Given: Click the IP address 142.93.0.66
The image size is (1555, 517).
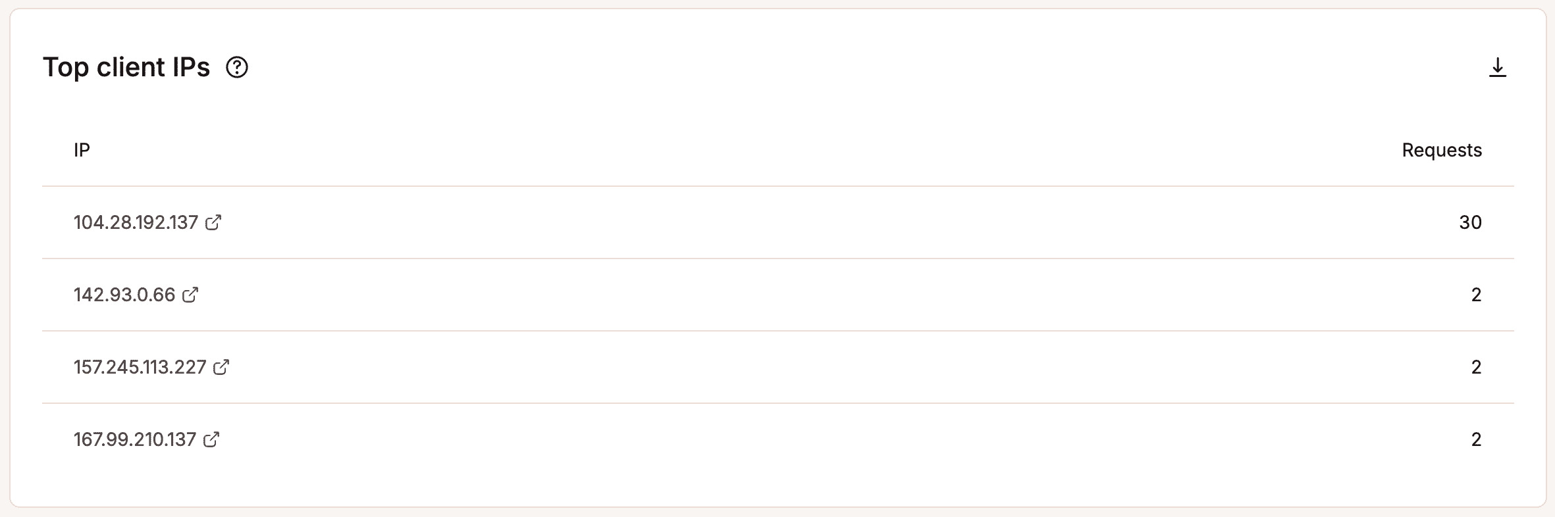Looking at the screenshot, I should [x=124, y=295].
